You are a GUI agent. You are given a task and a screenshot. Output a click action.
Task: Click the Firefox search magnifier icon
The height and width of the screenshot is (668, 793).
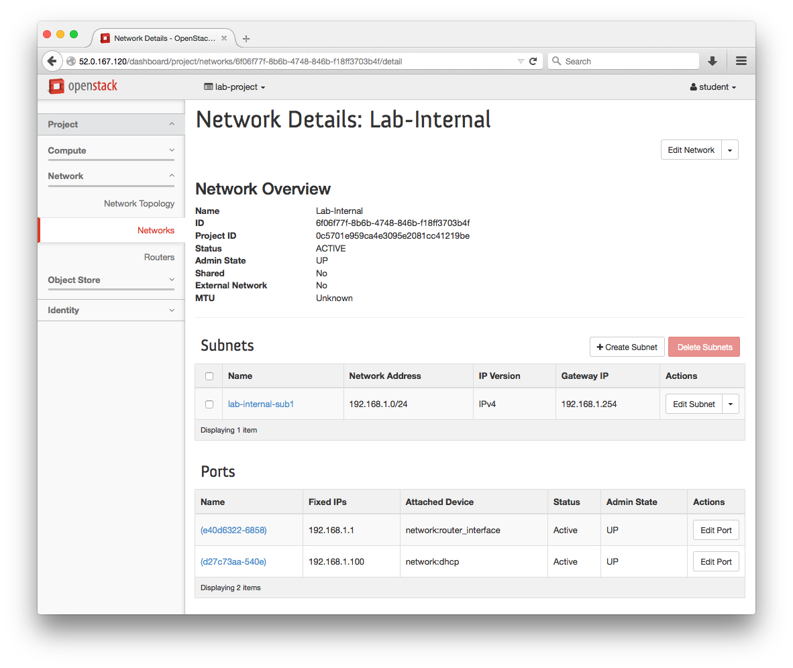(557, 60)
